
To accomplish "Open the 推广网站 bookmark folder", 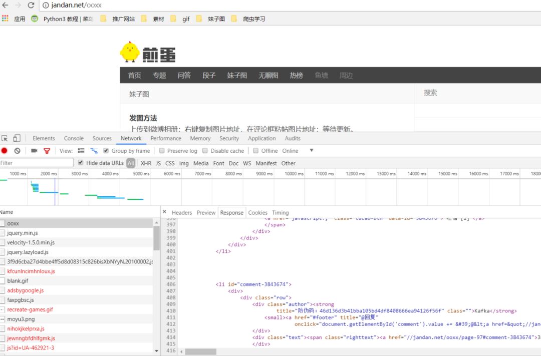I will pyautogui.click(x=118, y=19).
